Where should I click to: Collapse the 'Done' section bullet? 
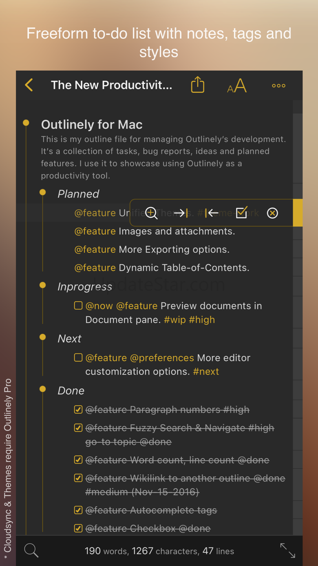coord(43,389)
